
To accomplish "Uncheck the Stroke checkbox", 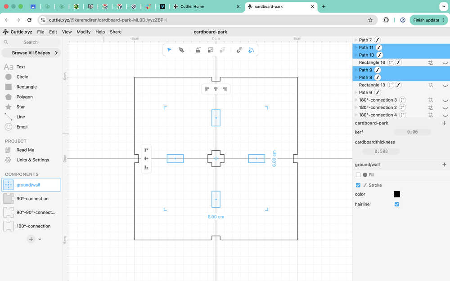I will pos(358,185).
